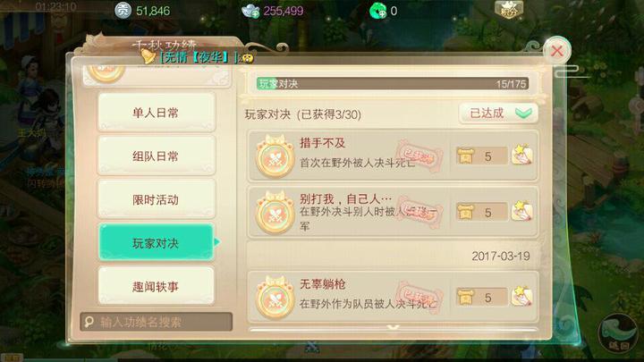Viewport: 644px width, 362px height.
Task: Click the 玩家对决 progress bar
Action: [x=393, y=84]
